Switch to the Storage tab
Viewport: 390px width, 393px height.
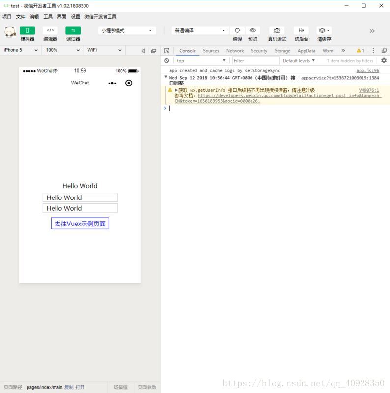282,51
